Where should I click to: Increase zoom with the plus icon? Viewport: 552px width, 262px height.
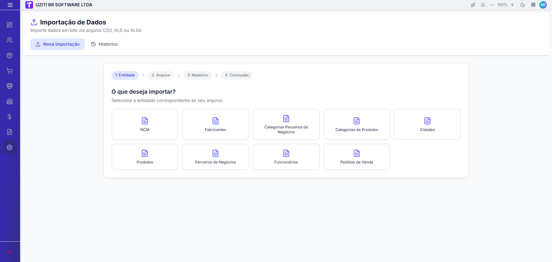point(512,5)
